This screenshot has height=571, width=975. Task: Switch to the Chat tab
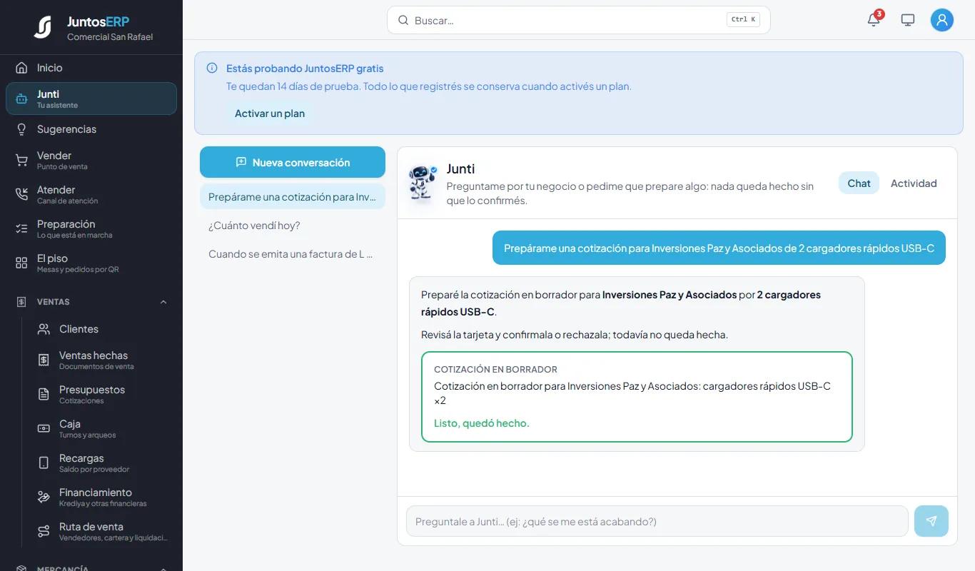pyautogui.click(x=859, y=183)
